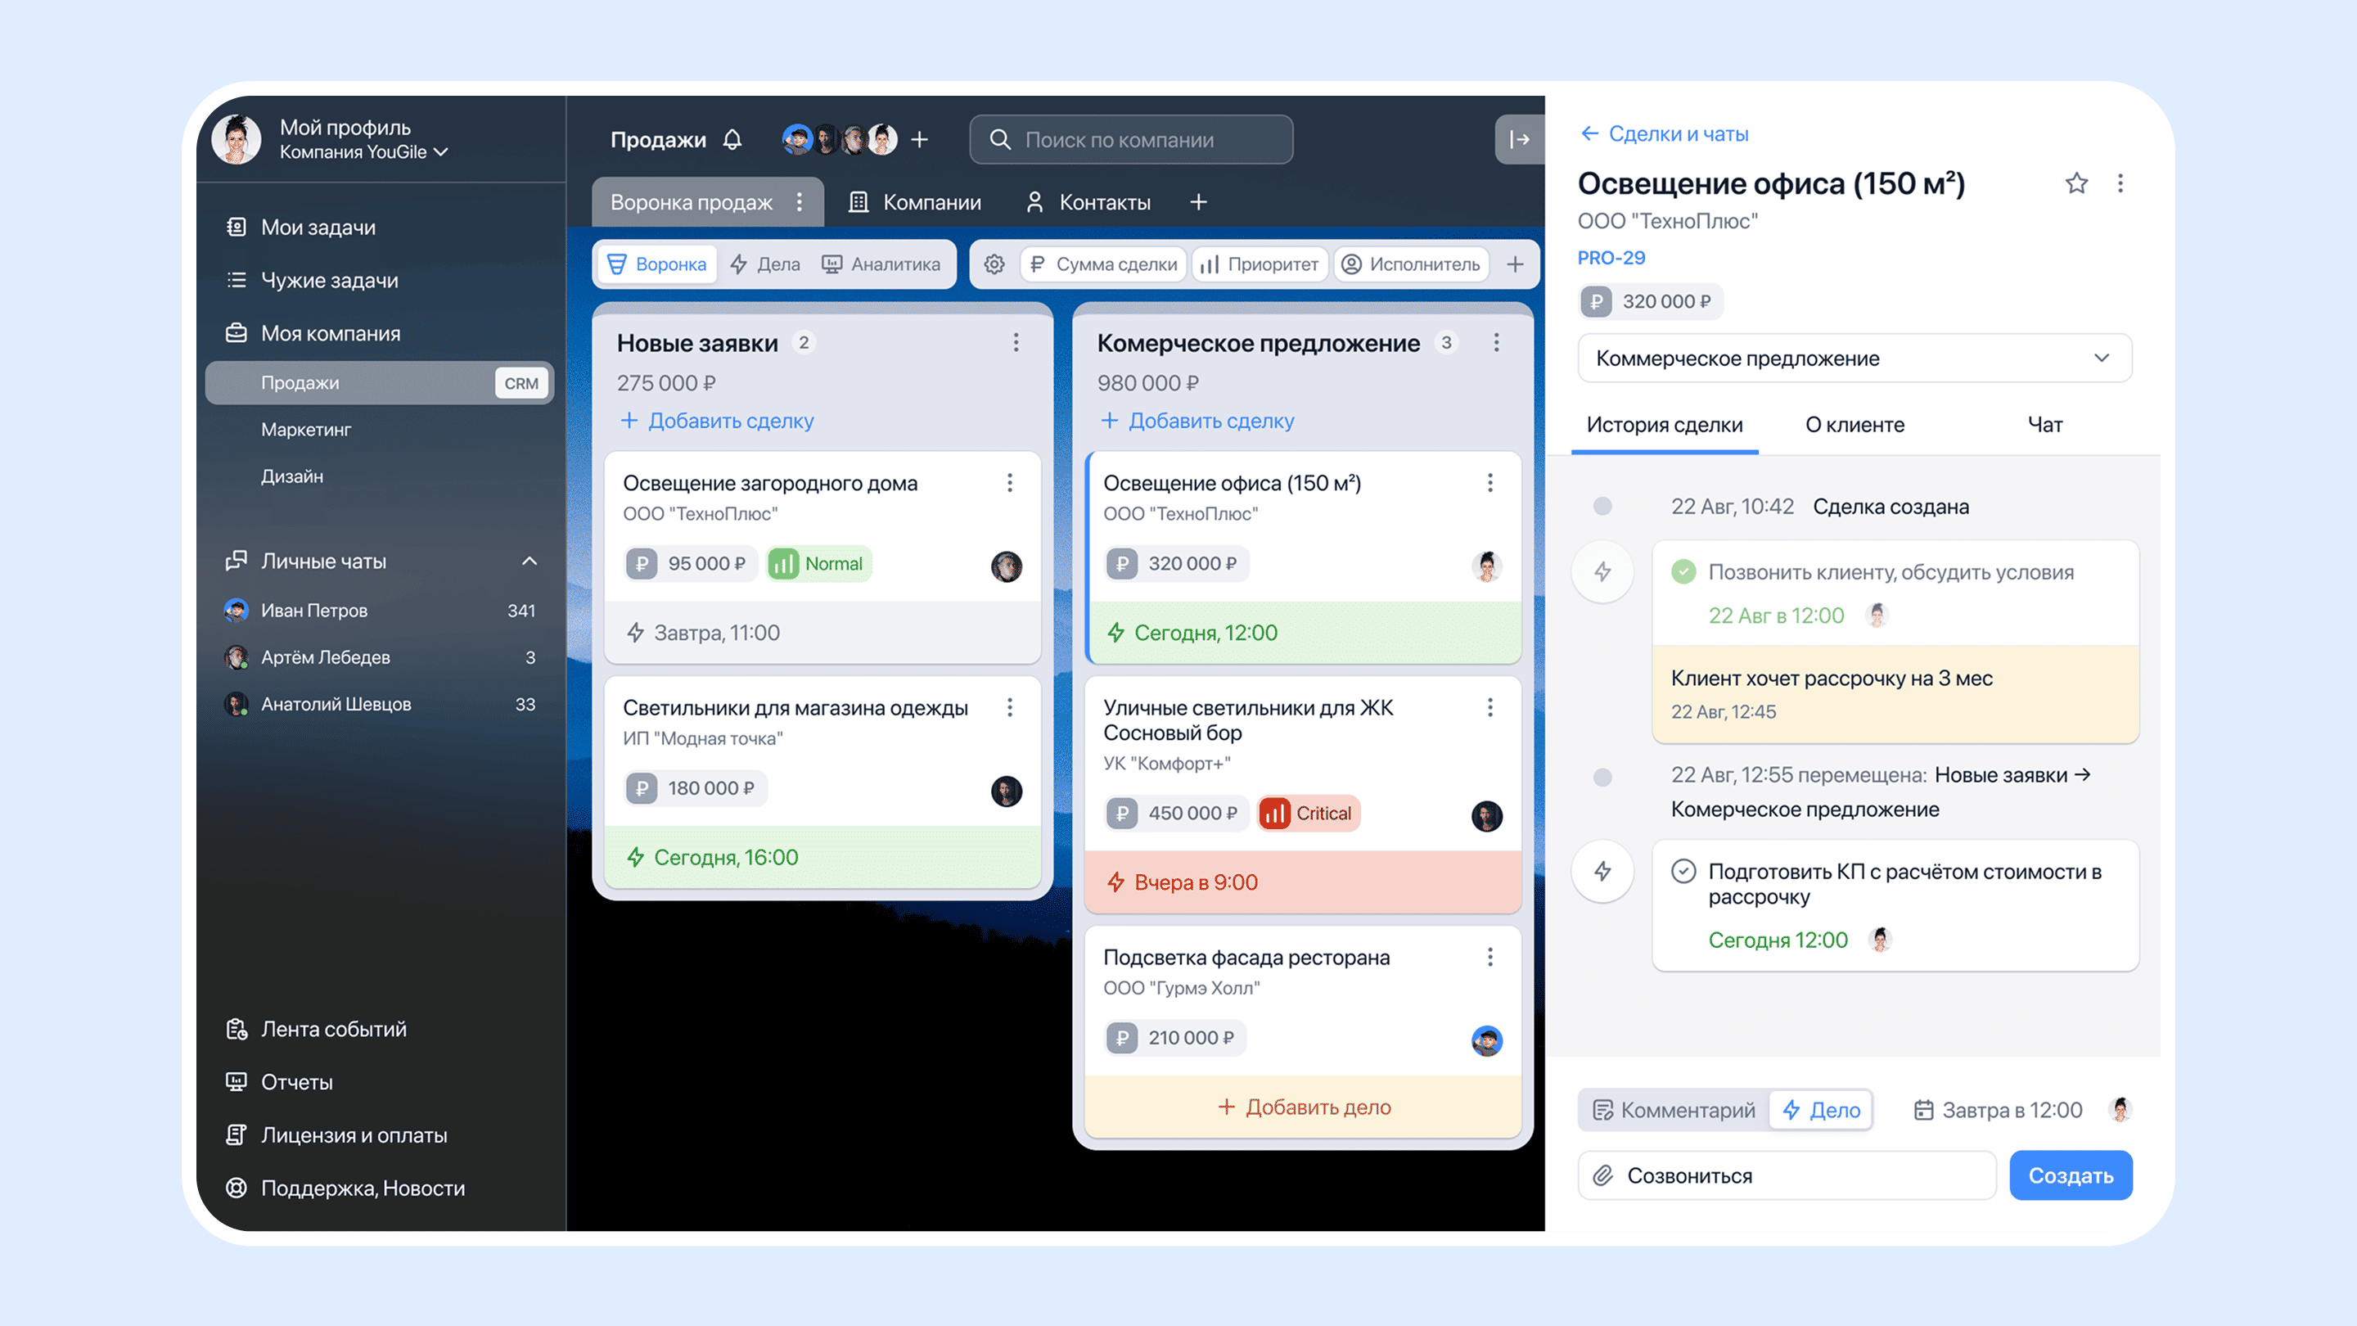2357x1326 pixels.
Task: Open Моя компания in sidebar
Action: coord(312,333)
